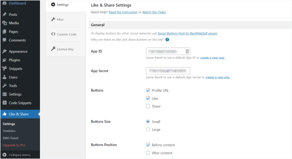Open Social Buttons Pack by BestWebSoft link
Viewport: 292px width, 159px height.
pos(188,34)
